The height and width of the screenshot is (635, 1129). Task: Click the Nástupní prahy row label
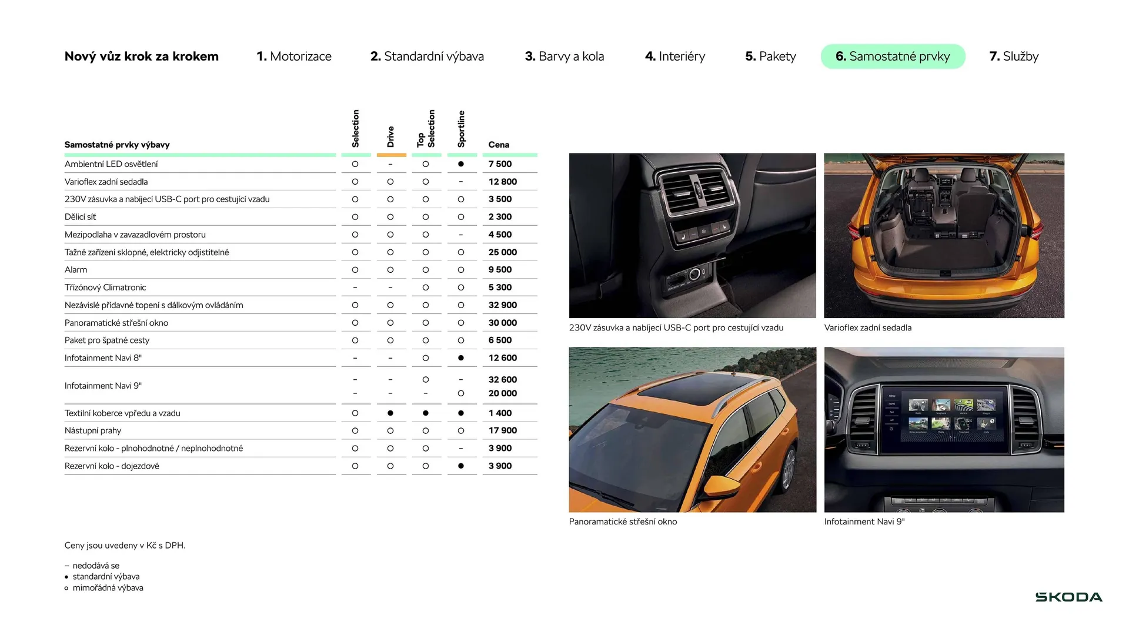tap(93, 431)
